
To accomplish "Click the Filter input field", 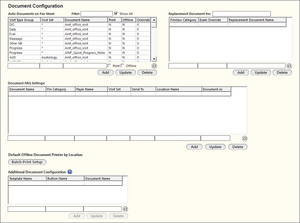I will (97, 14).
